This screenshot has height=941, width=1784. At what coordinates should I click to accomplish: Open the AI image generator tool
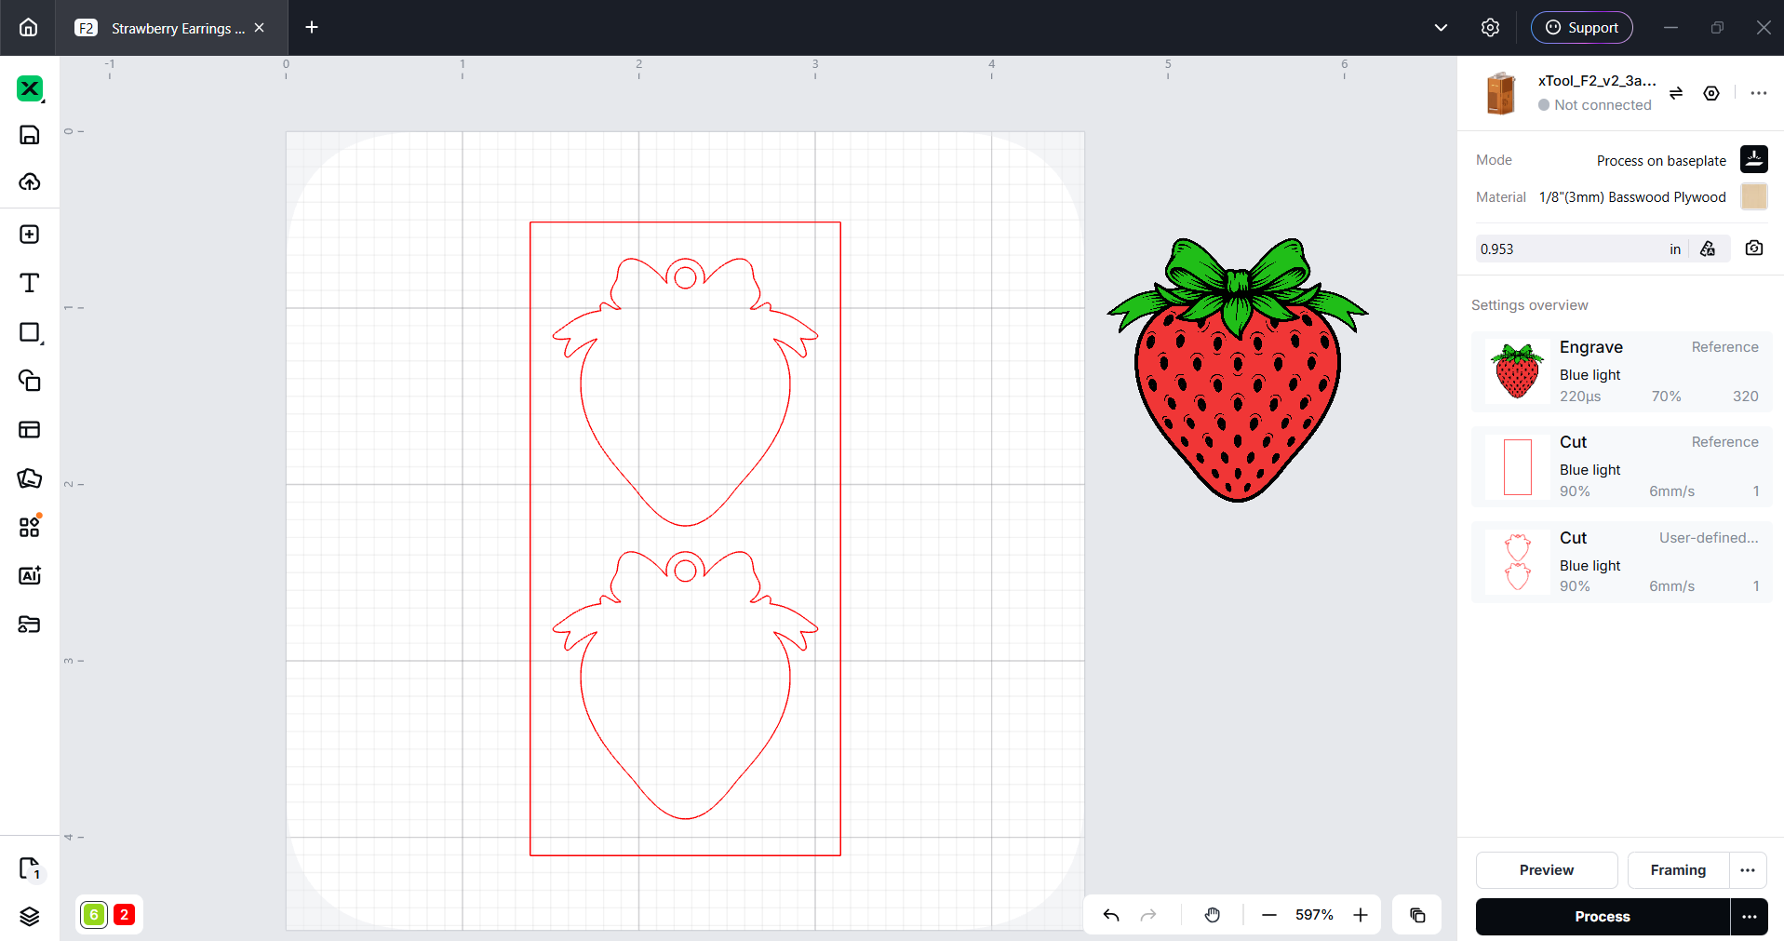pos(30,575)
